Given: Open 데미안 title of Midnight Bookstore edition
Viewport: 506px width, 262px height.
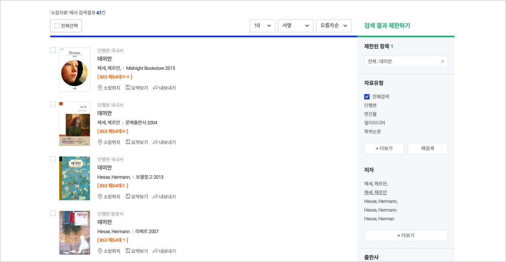Looking at the screenshot, I should click(104, 59).
